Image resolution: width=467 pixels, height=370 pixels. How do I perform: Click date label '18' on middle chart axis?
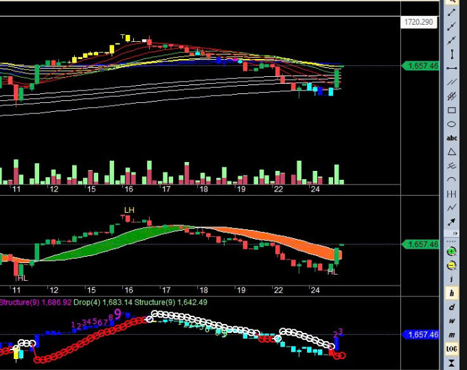[203, 290]
